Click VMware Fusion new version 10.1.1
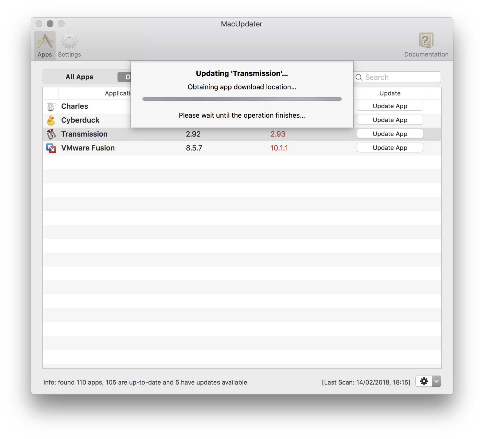Image resolution: width=484 pixels, height=439 pixels. 279,148
